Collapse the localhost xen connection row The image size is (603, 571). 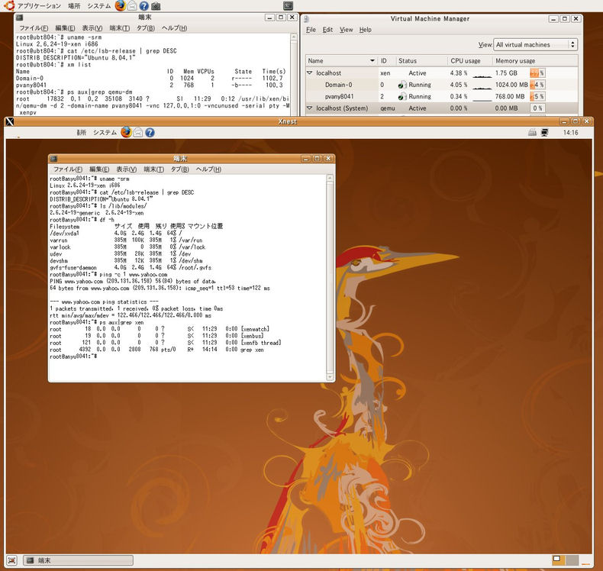tap(310, 73)
